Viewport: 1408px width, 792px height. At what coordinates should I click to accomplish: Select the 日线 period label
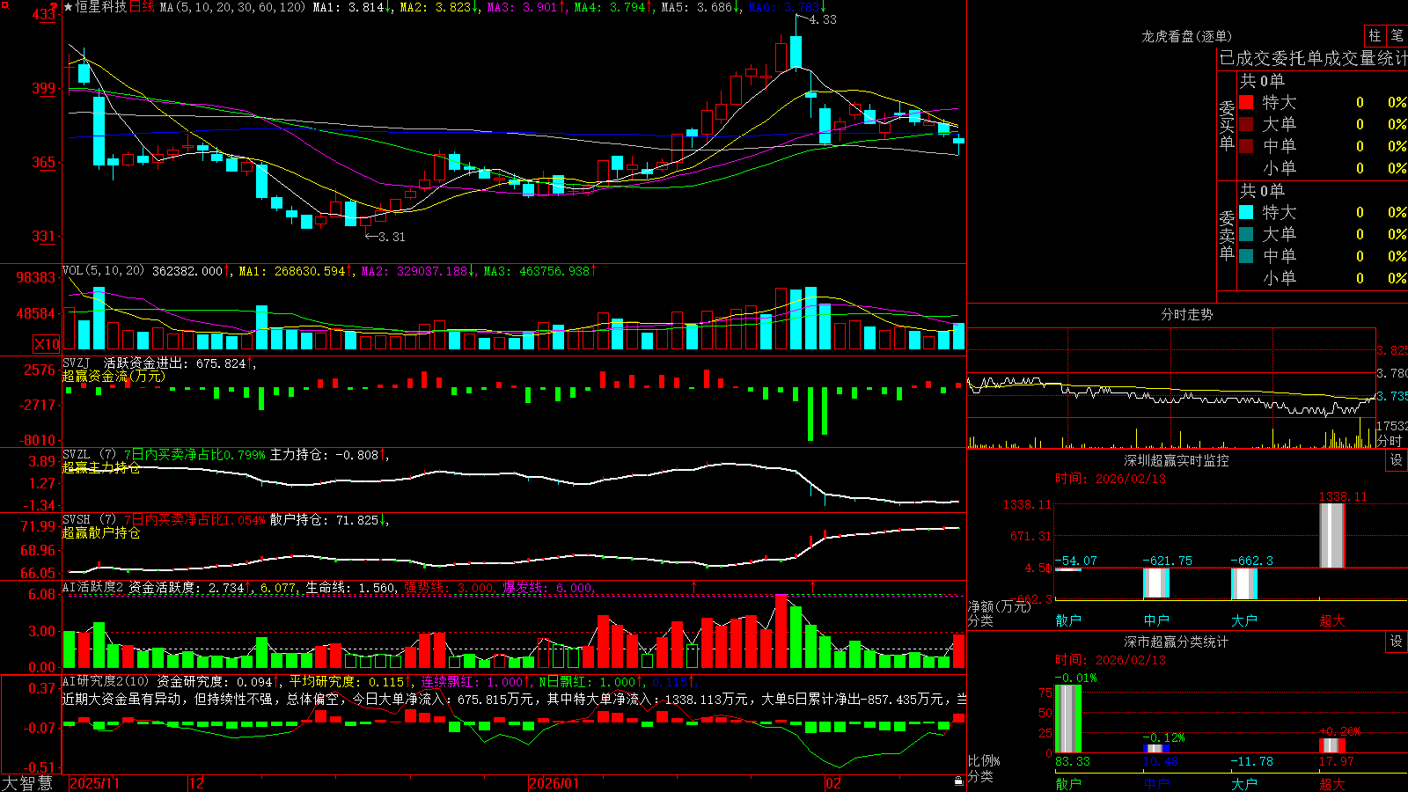pos(142,7)
